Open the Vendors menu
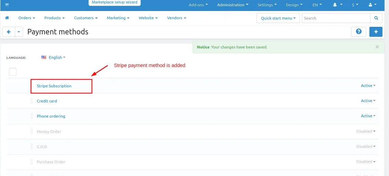Screen dimensions: 389x176 pos(177,18)
